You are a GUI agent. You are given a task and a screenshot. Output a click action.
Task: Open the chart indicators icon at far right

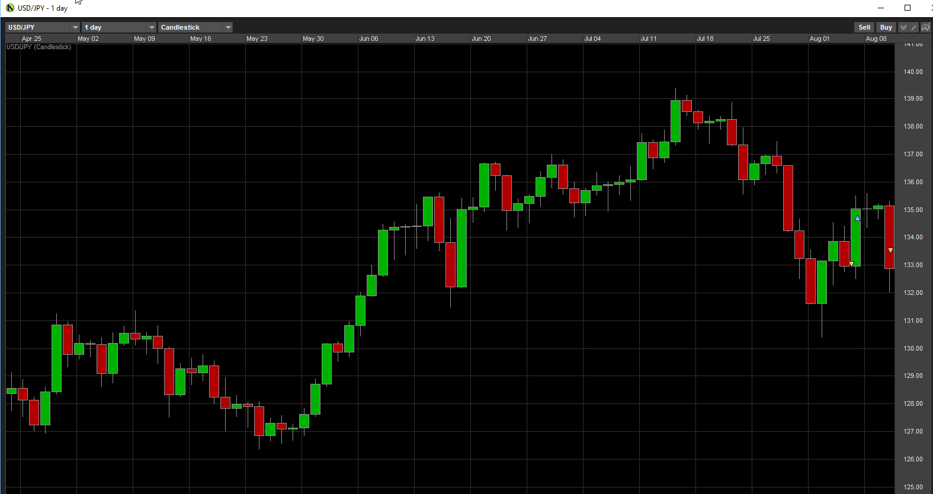pos(925,27)
